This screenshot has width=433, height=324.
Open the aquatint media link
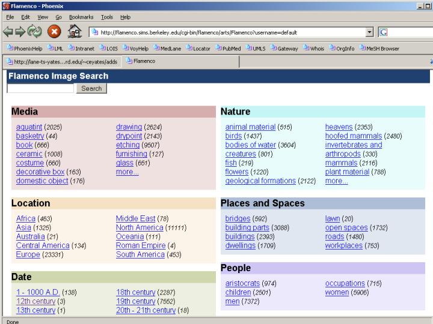[29, 127]
